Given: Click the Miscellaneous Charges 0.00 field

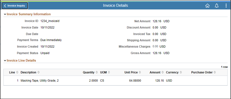Looking at the screenshot, I should (x=155, y=46).
